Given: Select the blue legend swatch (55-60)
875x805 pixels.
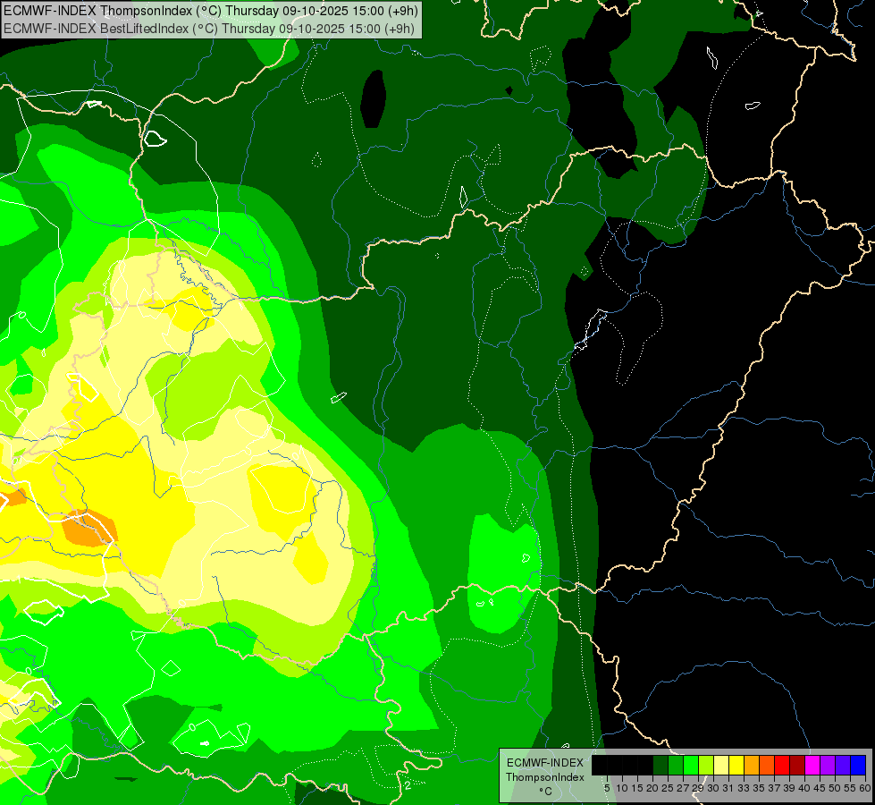Looking at the screenshot, I should click(858, 765).
